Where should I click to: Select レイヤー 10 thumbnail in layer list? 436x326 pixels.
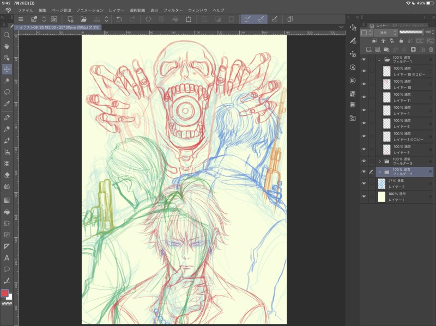[x=386, y=84]
